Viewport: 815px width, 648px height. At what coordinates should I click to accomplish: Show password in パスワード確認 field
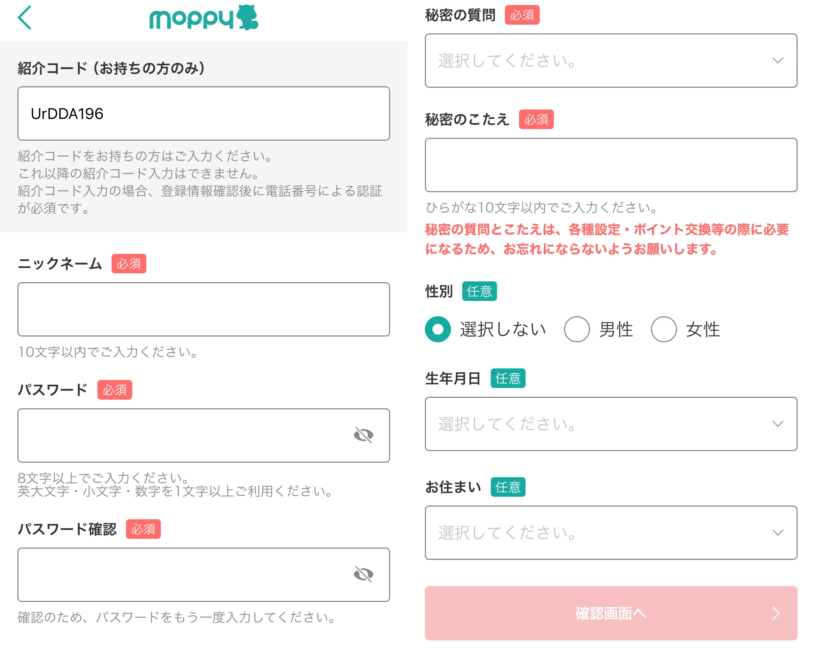tap(363, 574)
